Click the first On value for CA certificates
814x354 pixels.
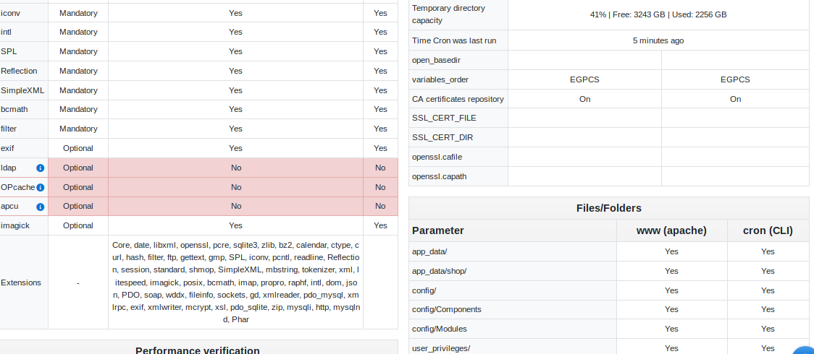[x=584, y=99]
